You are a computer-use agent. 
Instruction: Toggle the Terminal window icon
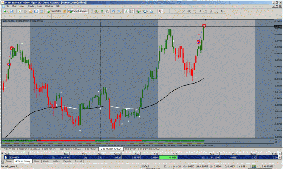pyautogui.click(x=36, y=11)
